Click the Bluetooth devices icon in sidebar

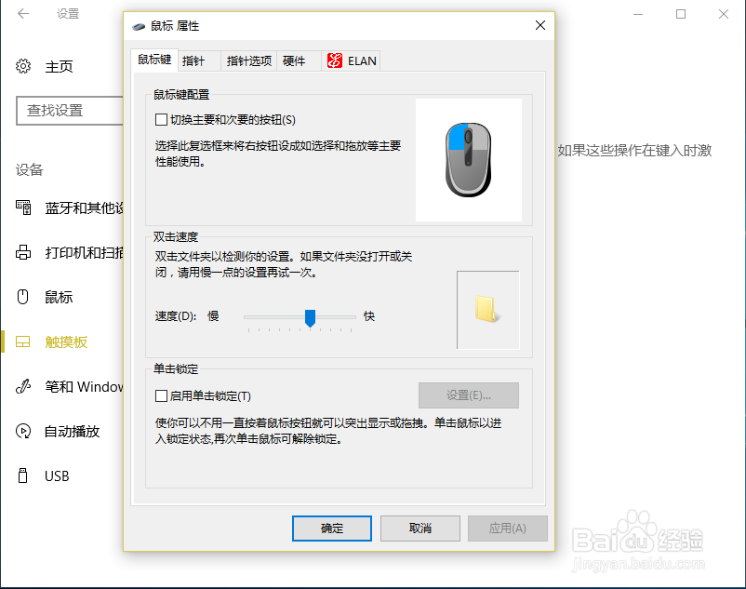point(23,207)
